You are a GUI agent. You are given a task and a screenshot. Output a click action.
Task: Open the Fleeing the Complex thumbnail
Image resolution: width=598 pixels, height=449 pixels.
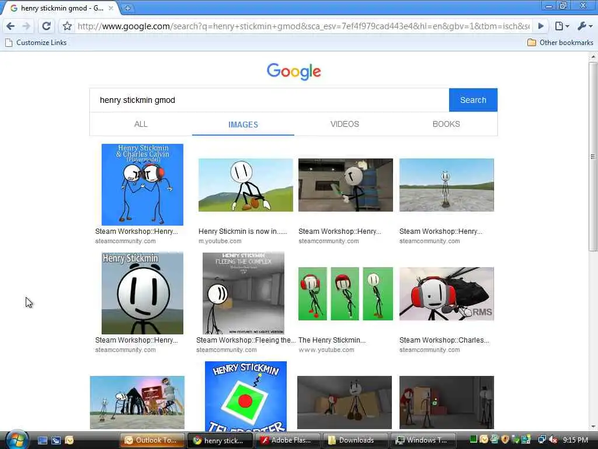244,293
